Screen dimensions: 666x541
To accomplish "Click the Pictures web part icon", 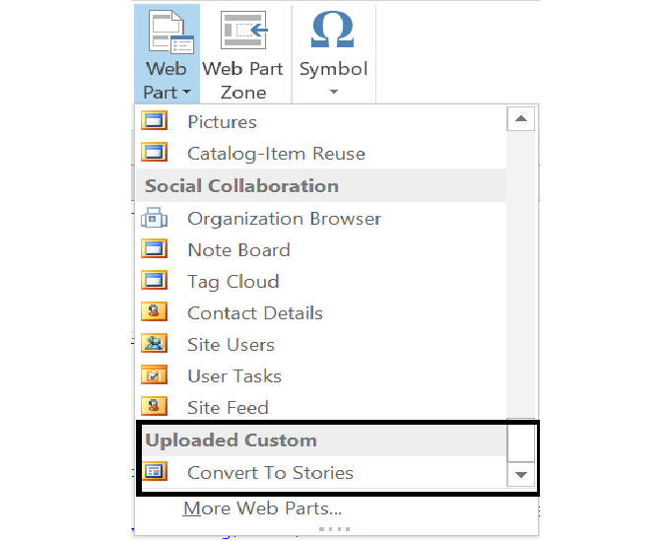I will coord(154,120).
